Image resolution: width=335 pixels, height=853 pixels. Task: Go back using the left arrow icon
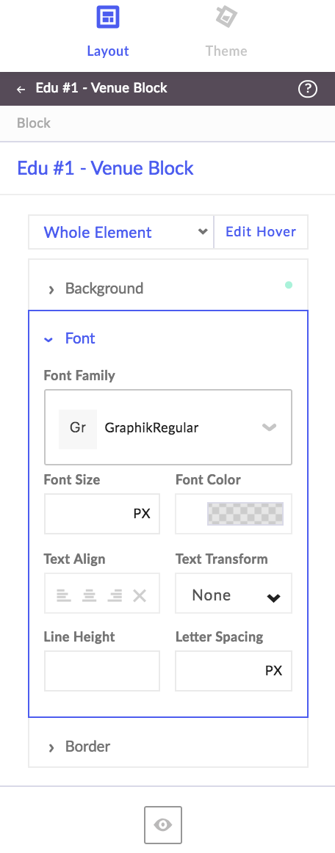click(x=21, y=90)
